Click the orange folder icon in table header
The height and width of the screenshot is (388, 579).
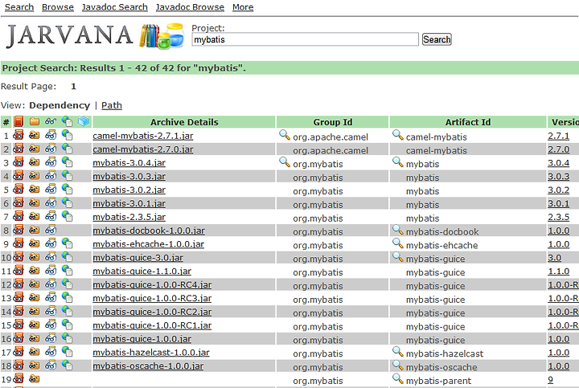point(35,121)
